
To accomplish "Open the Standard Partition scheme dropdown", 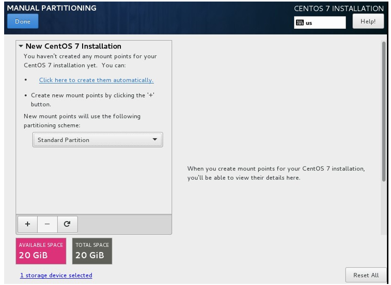I will pyautogui.click(x=98, y=140).
